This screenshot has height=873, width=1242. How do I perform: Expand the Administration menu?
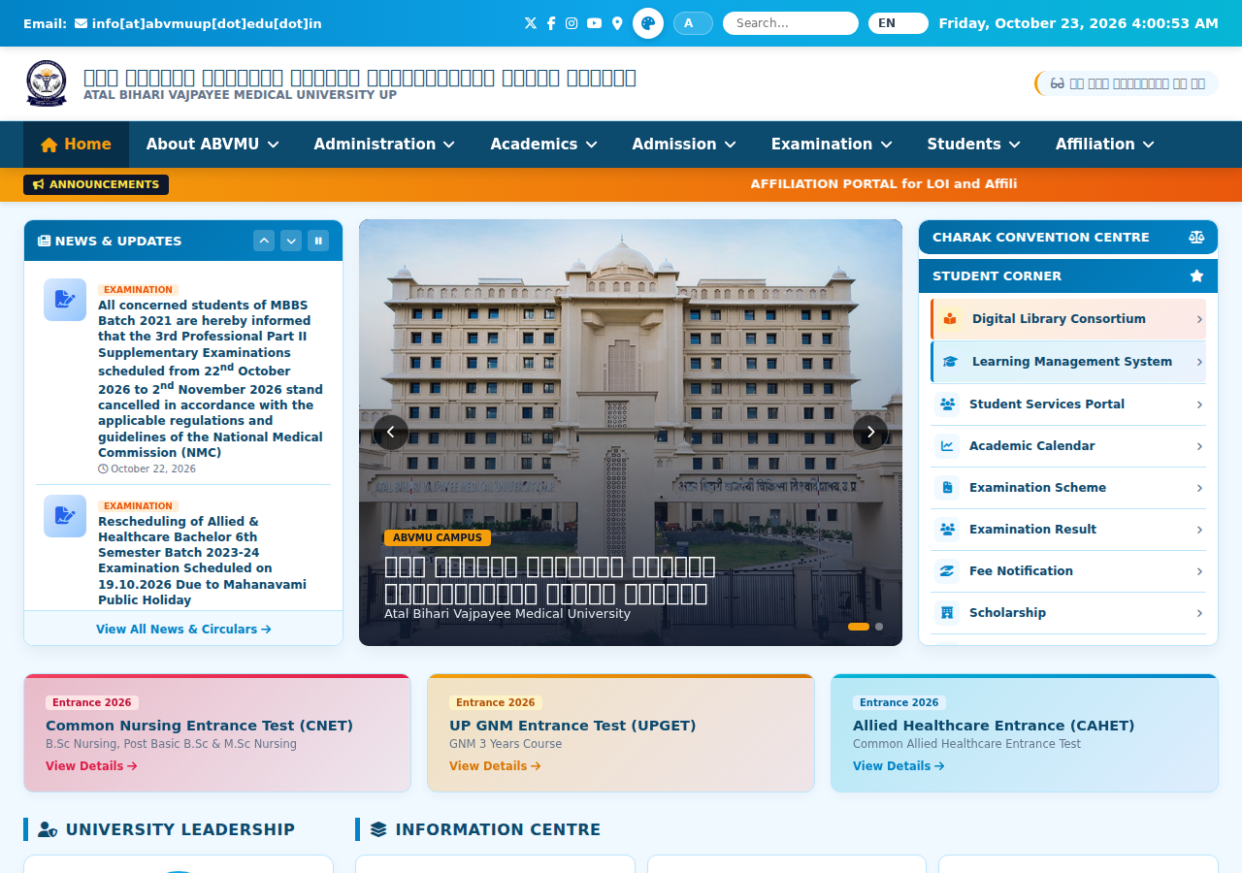(x=384, y=145)
